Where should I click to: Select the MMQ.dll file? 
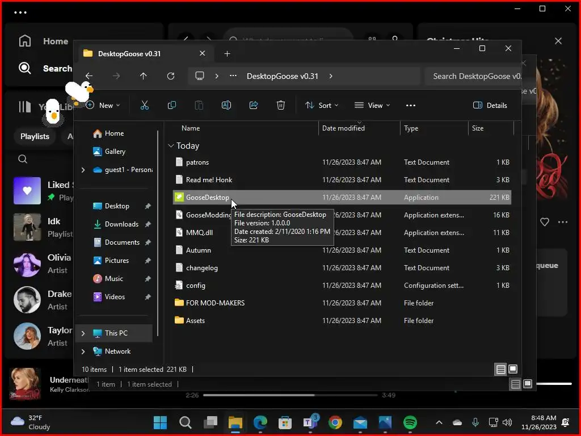[342, 232]
